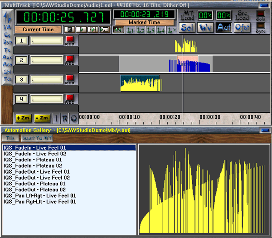This screenshot has width=272, height=238.
Task: Jump to locator L3
Action: pos(151,30)
